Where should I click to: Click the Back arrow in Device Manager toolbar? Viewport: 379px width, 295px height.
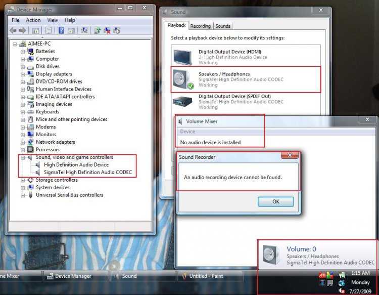coord(13,30)
